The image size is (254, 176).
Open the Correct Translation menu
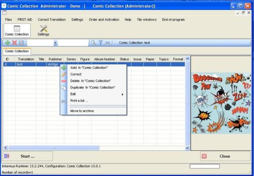[52, 20]
